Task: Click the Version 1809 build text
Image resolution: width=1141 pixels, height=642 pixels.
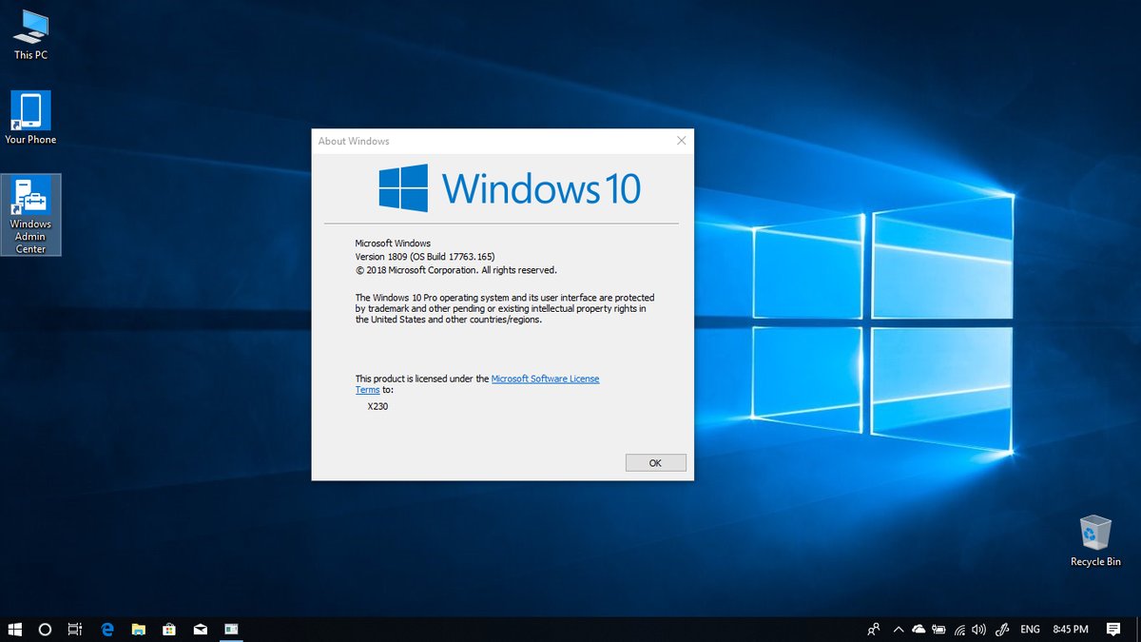Action: (x=425, y=257)
